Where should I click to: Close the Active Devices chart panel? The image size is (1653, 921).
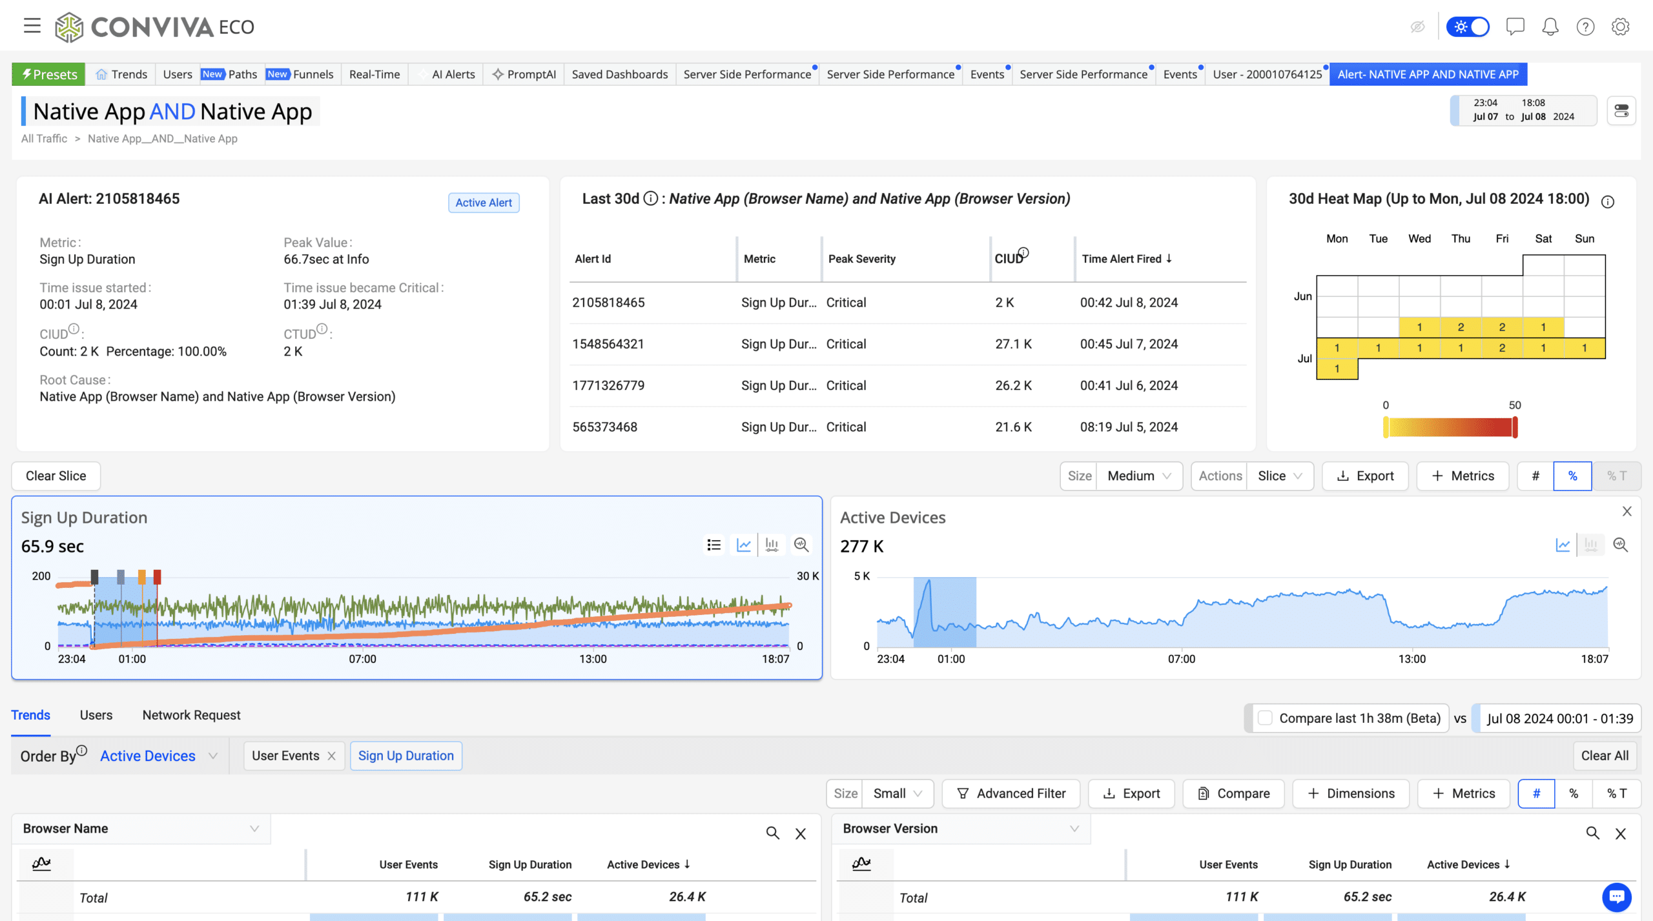point(1627,511)
